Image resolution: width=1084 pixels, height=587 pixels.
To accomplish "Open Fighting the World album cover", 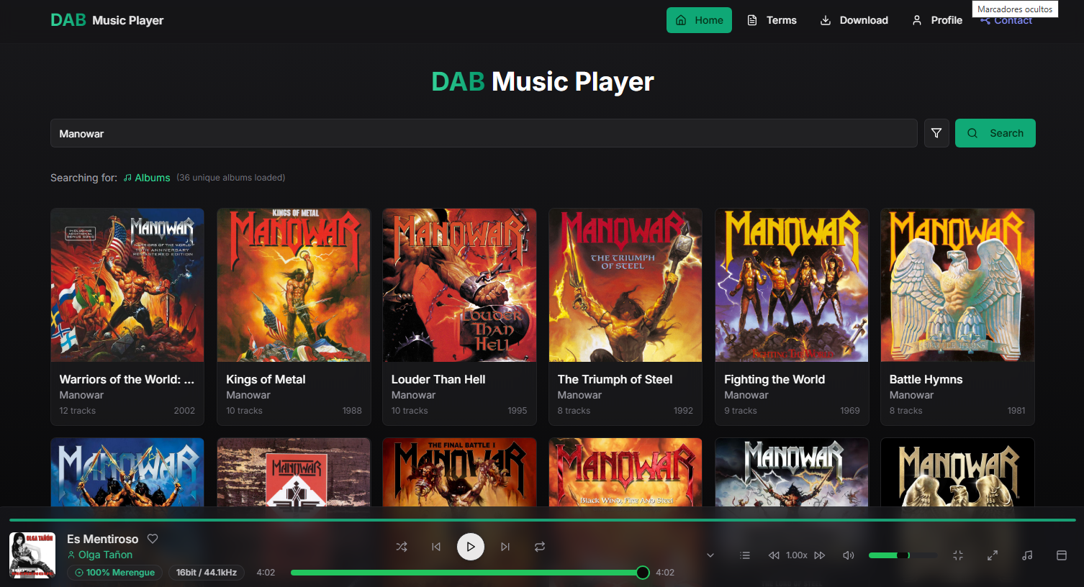I will pyautogui.click(x=792, y=286).
